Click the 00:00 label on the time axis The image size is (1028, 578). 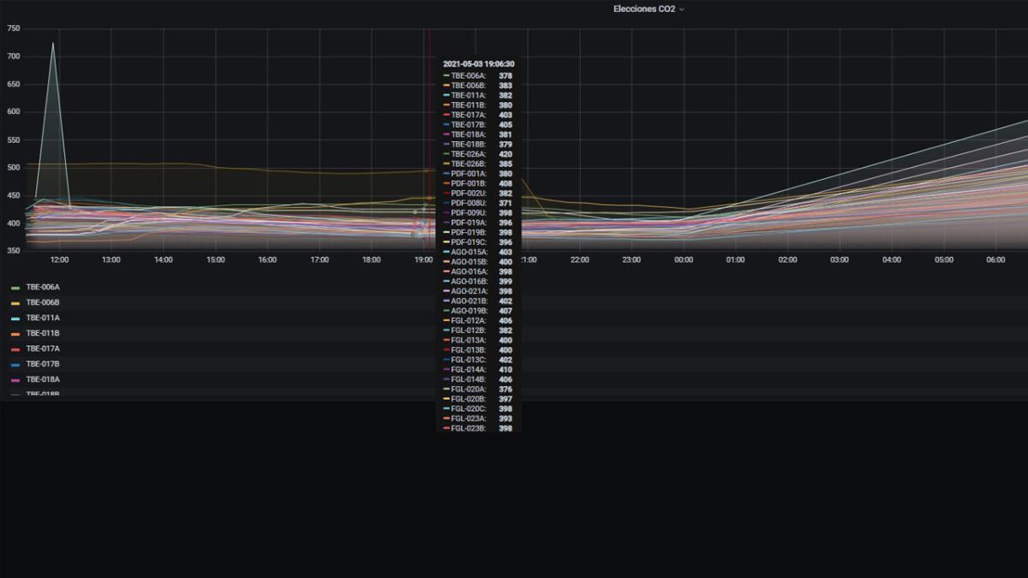click(684, 259)
